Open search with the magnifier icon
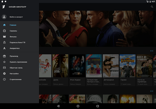The height and width of the screenshot is (109, 156). point(152,7)
